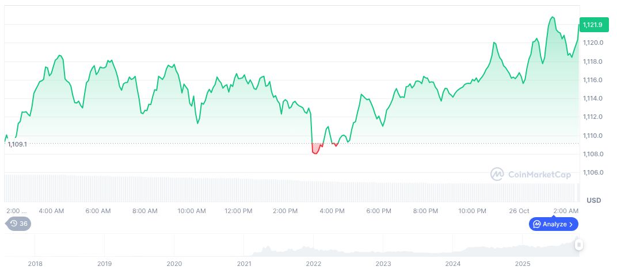
Task: Select 2018 on the range navigator
Action: pyautogui.click(x=35, y=264)
